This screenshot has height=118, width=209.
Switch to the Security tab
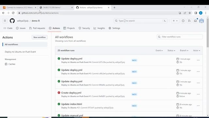[x=84, y=28]
